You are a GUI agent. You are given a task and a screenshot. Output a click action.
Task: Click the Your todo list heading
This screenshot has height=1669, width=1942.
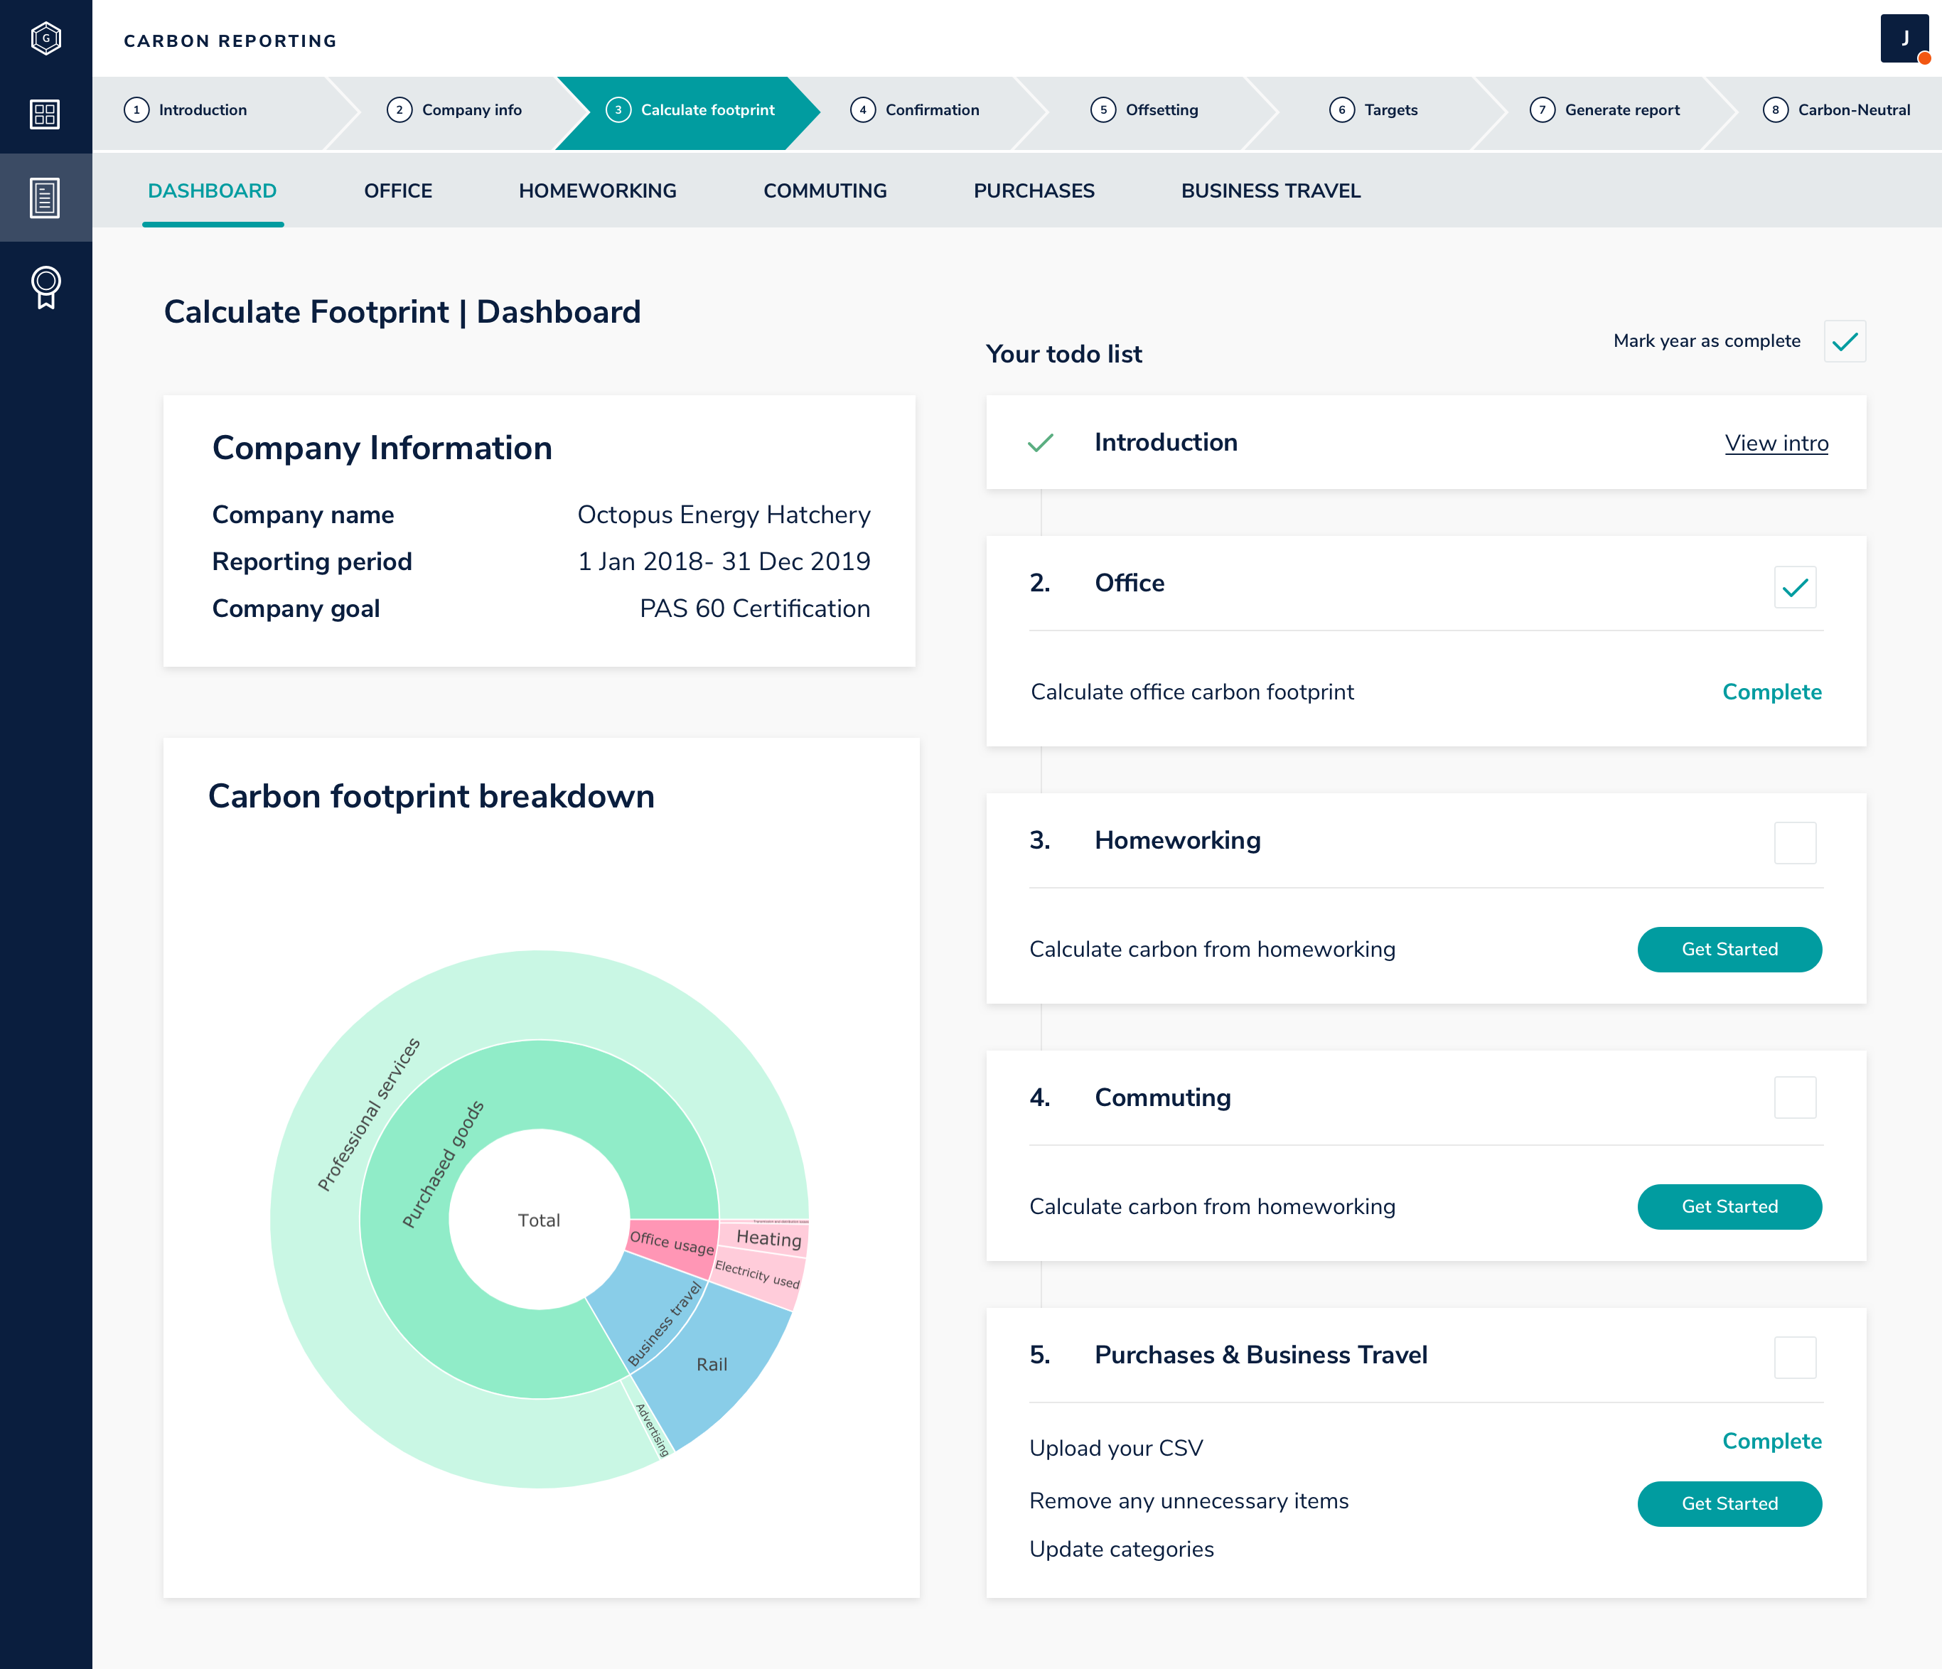tap(1064, 354)
